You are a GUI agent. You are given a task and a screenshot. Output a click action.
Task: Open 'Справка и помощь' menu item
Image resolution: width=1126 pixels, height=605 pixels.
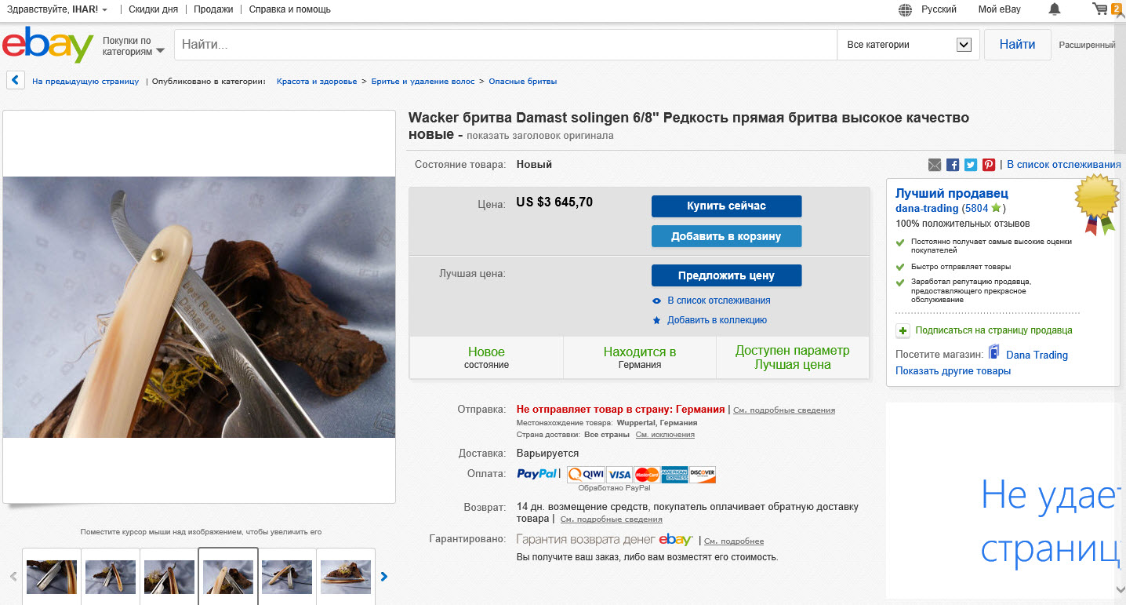tap(290, 9)
